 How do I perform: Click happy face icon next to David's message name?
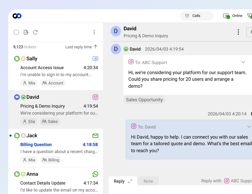click(x=126, y=49)
